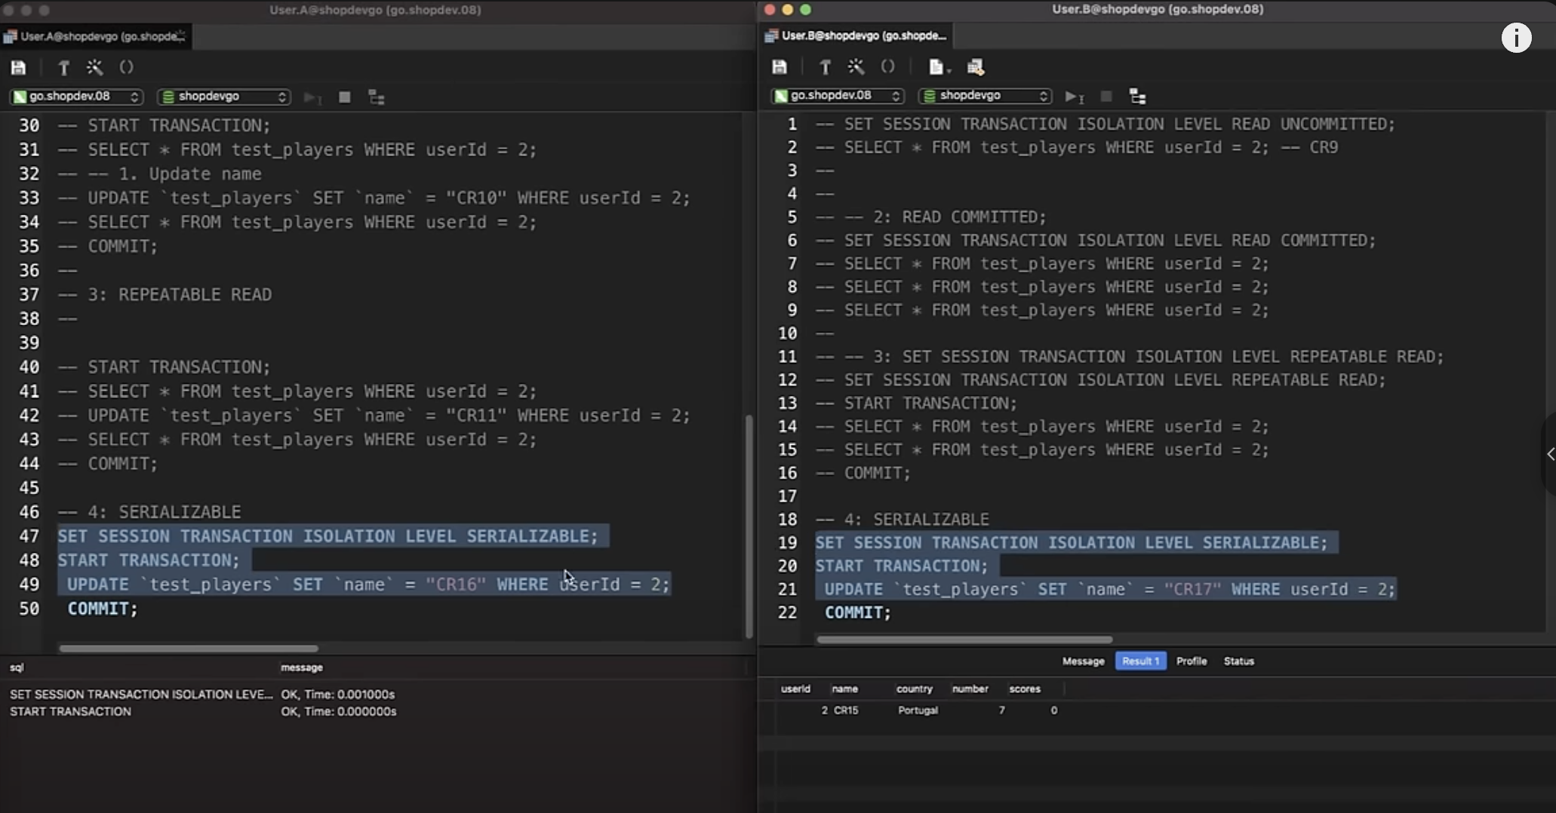Click Stop execution square in User.A window

pos(344,97)
